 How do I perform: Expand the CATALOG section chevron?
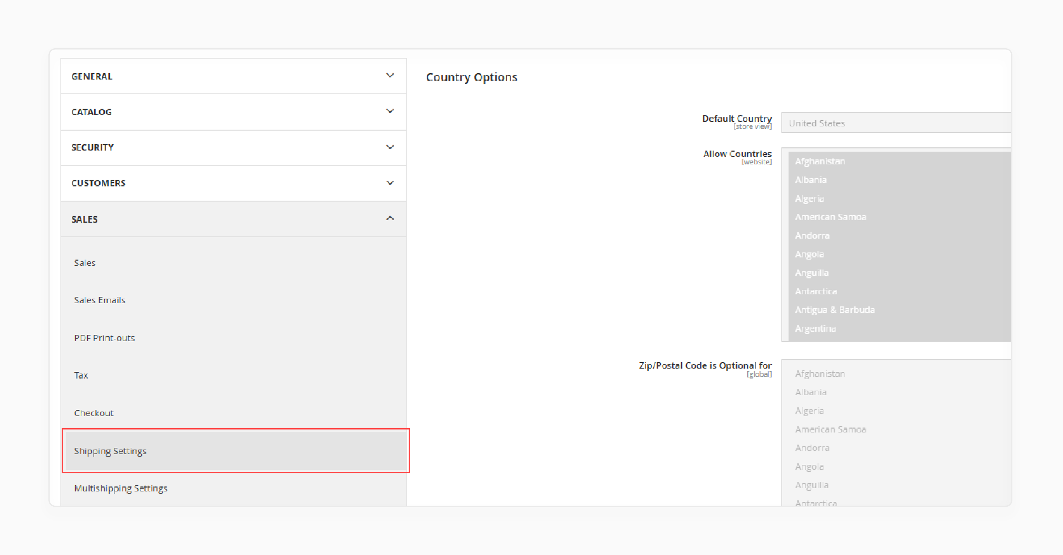(x=390, y=111)
